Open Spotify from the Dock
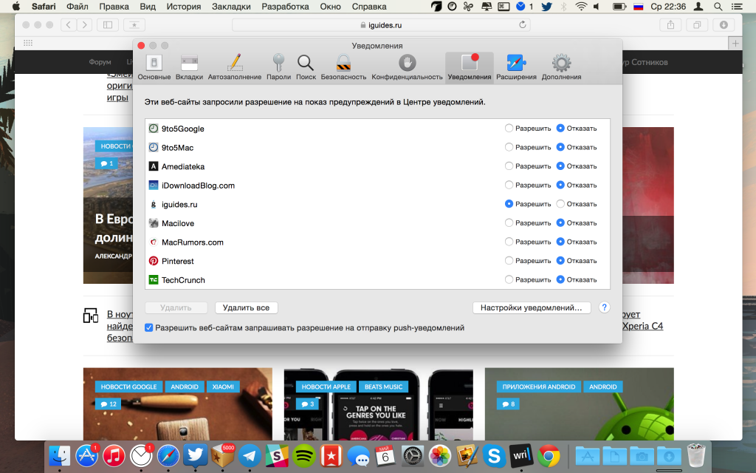Screen dimensions: 756x473 [x=303, y=455]
